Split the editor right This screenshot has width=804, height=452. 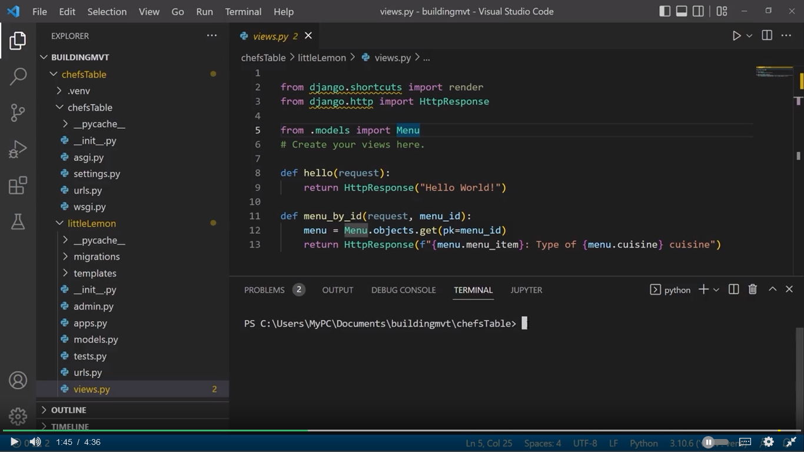[767, 36]
